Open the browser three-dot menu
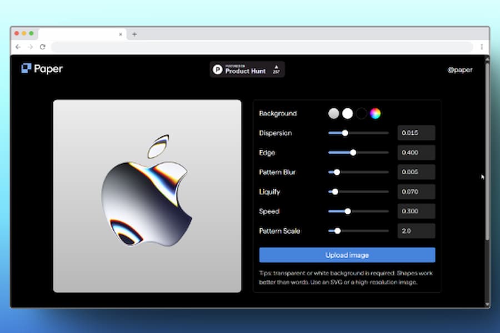500x333 pixels. (x=482, y=47)
